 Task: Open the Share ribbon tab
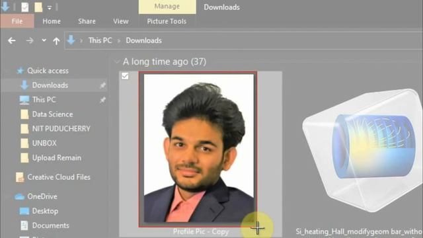pos(87,21)
